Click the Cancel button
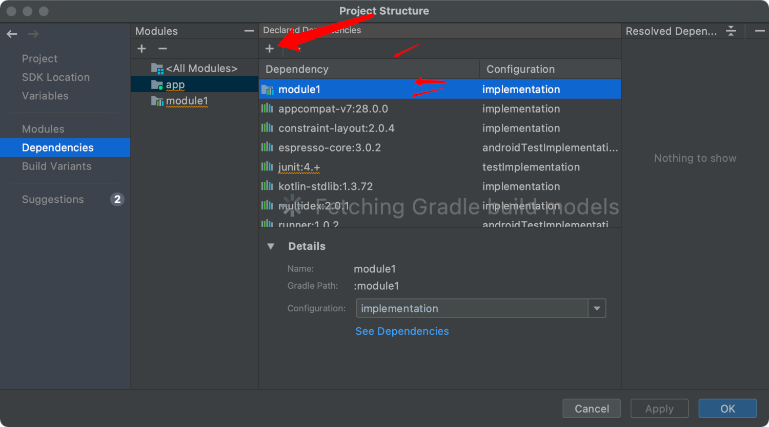This screenshot has height=427, width=769. [592, 409]
